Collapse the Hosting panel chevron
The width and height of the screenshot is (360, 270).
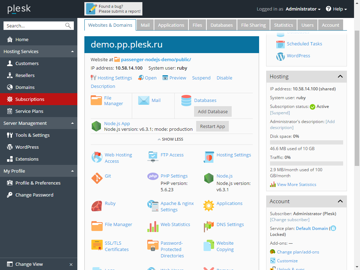tap(340, 76)
